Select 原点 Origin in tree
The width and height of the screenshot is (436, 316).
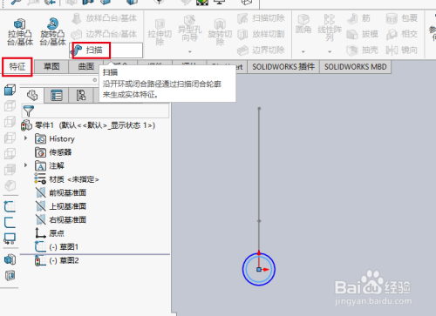[x=50, y=233]
